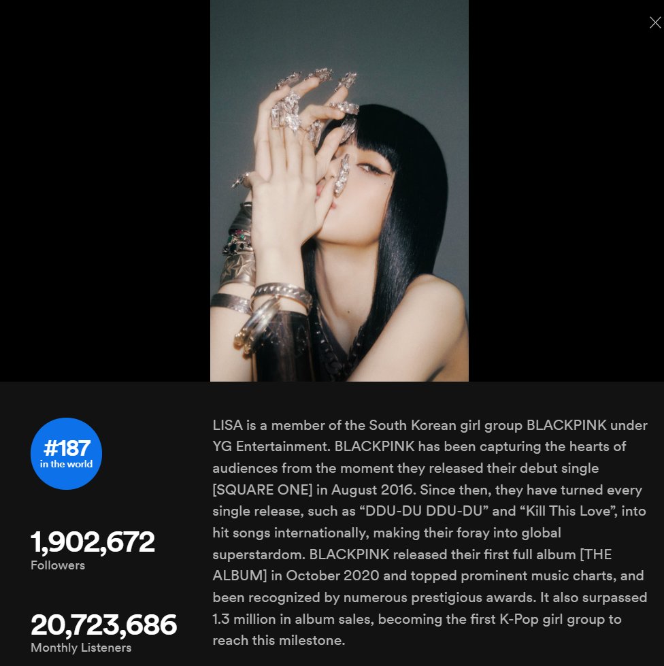The height and width of the screenshot is (666, 664).
Task: Select the "in the world" badge caption
Action: click(x=66, y=464)
